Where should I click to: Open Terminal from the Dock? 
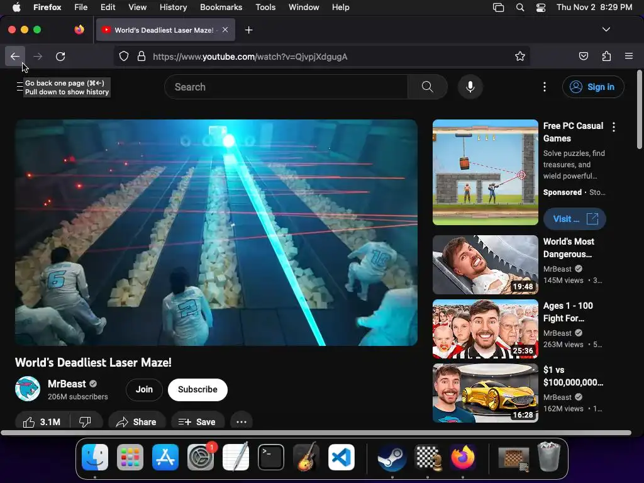[x=271, y=457]
